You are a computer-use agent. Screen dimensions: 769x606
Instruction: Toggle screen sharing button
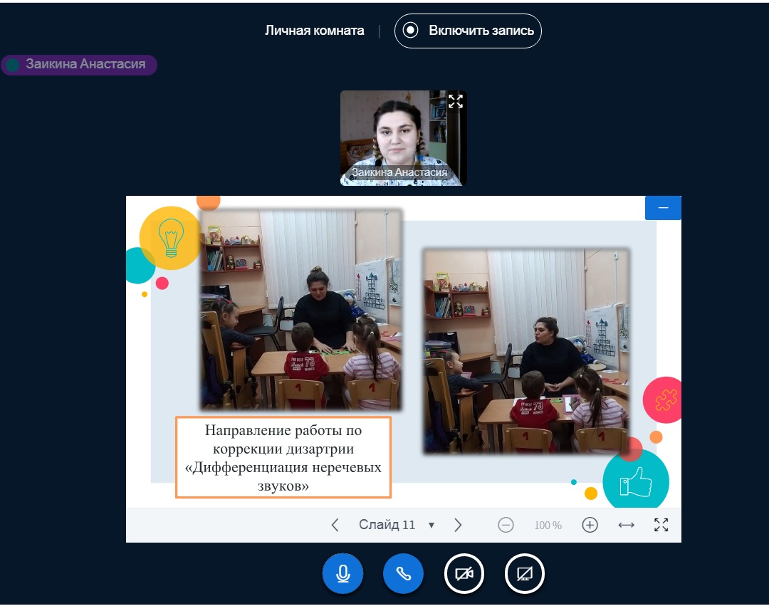[525, 573]
